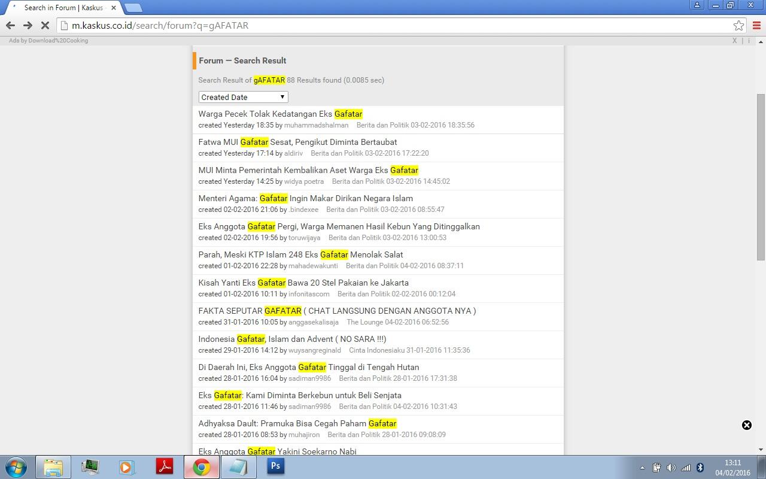Switch to the Chrome taskbar icon
Image resolution: width=766 pixels, height=479 pixels.
coord(202,467)
